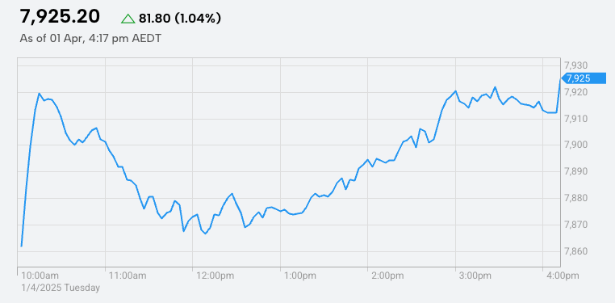This screenshot has width=615, height=303.
Task: Select the 7,925.20 index value
Action: pos(60,17)
